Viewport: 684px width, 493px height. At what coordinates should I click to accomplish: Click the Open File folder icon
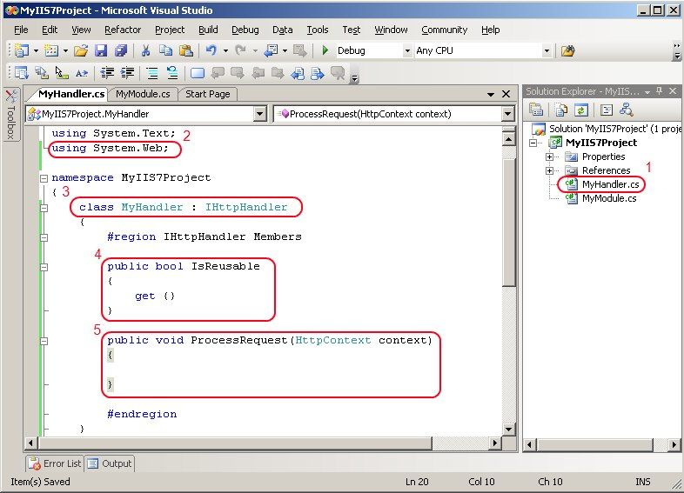(x=81, y=50)
